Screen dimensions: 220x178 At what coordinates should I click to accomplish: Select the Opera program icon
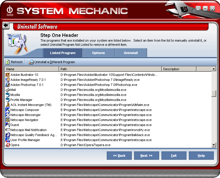(x=8, y=145)
